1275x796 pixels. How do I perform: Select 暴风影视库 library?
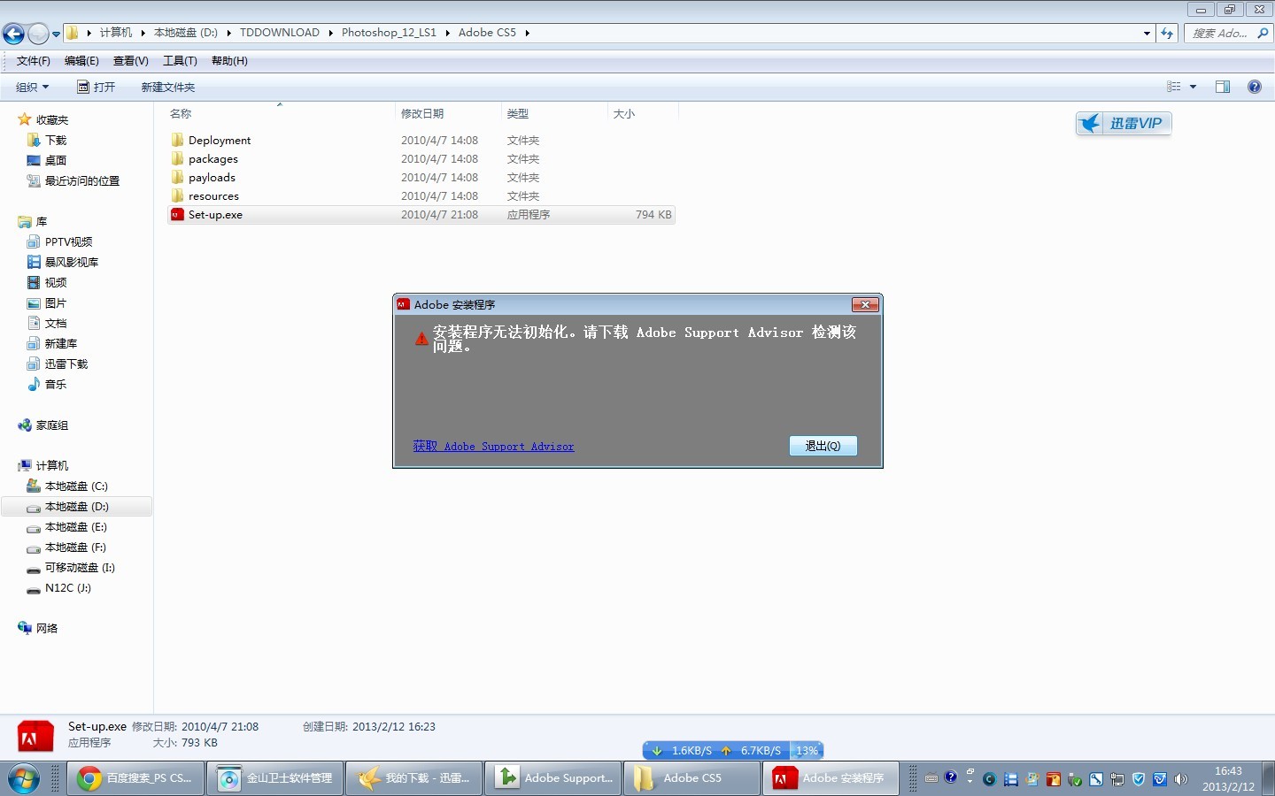pos(71,262)
